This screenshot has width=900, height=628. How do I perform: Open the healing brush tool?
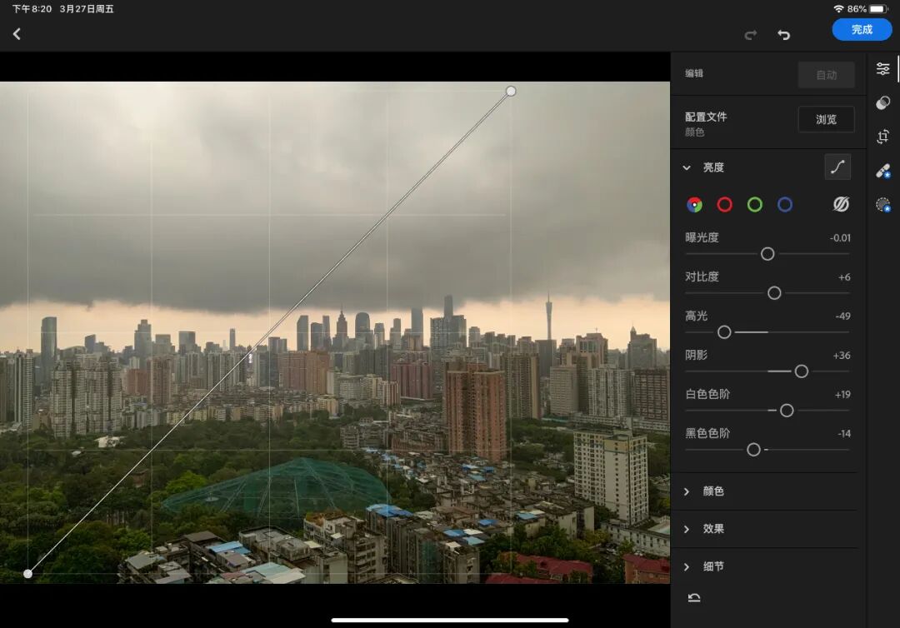(x=882, y=171)
